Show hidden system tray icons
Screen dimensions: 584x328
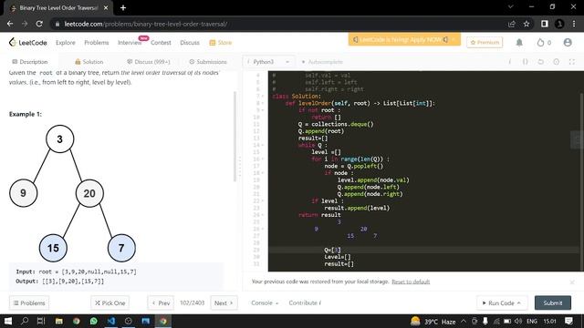click(x=464, y=321)
